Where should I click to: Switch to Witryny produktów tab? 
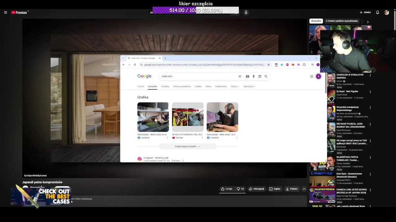[x=182, y=86]
